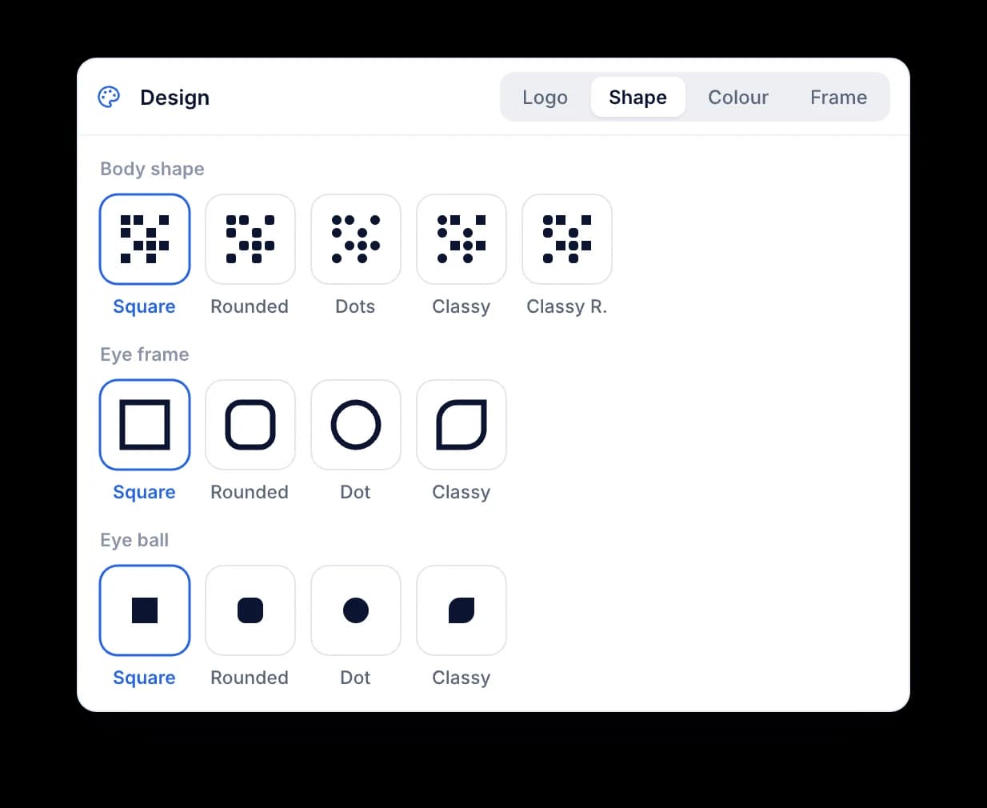Click the Classy R. label text
Screen dimensions: 987x808
[567, 306]
